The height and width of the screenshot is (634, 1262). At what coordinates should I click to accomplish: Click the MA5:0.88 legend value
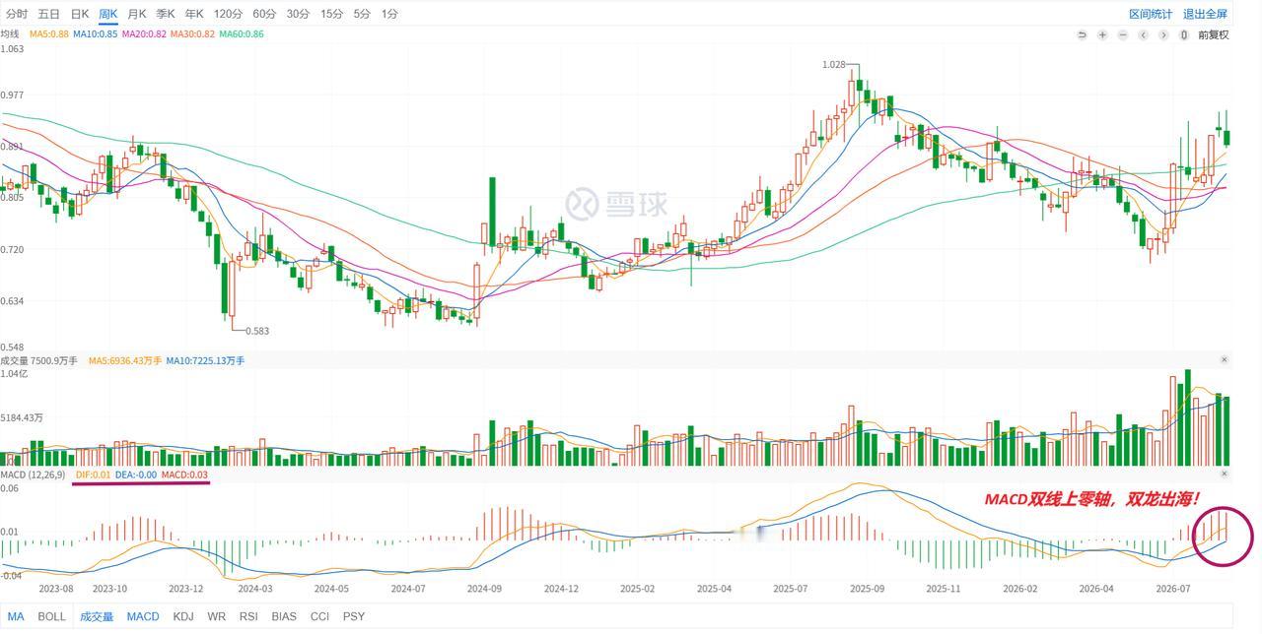(49, 34)
